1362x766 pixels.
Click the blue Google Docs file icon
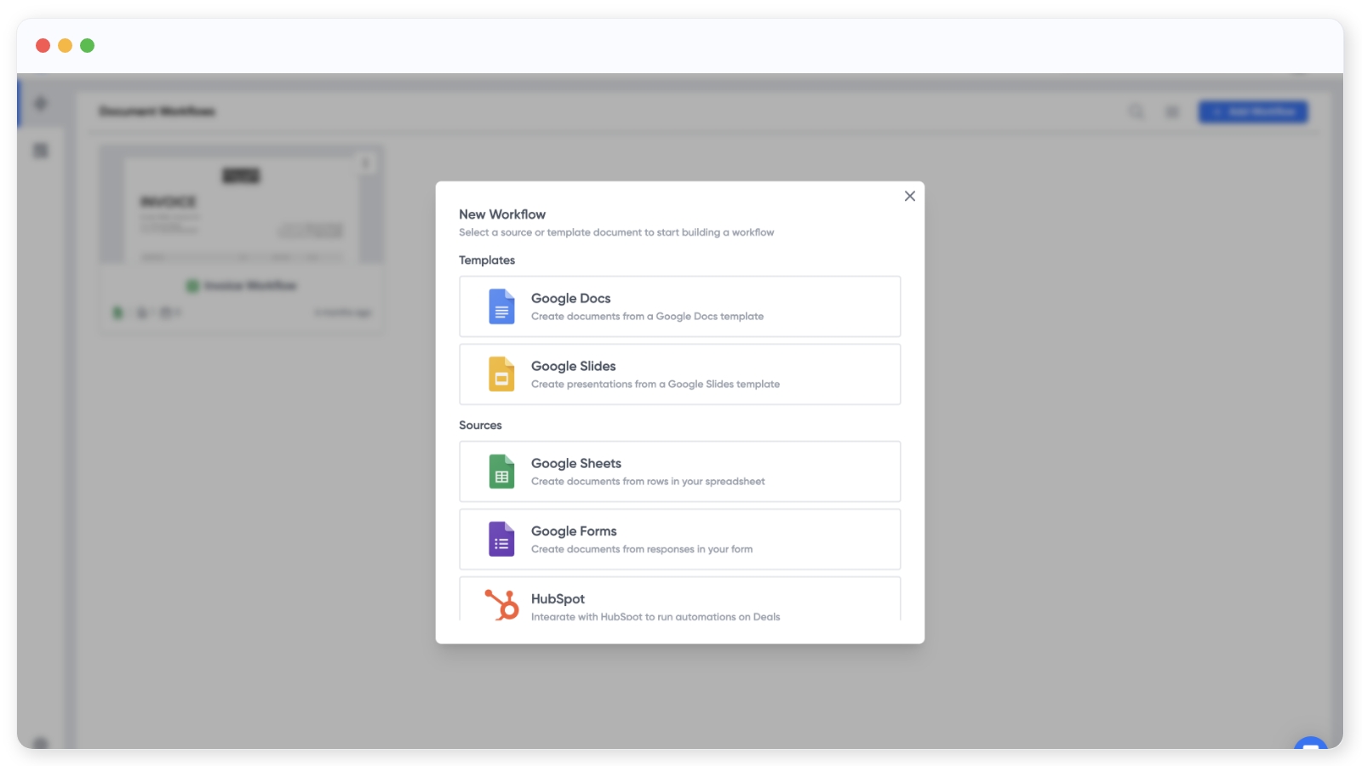pos(501,306)
